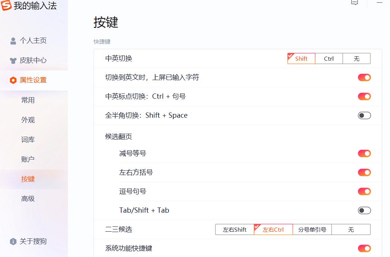390x257 pixels.
Task: Disable the 减号等号 paging toggle
Action: click(364, 153)
